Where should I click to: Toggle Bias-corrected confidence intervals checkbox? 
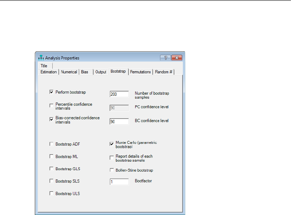pyautogui.click(x=52, y=119)
